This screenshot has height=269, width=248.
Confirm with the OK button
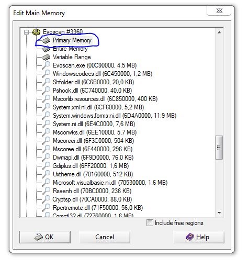45,237
